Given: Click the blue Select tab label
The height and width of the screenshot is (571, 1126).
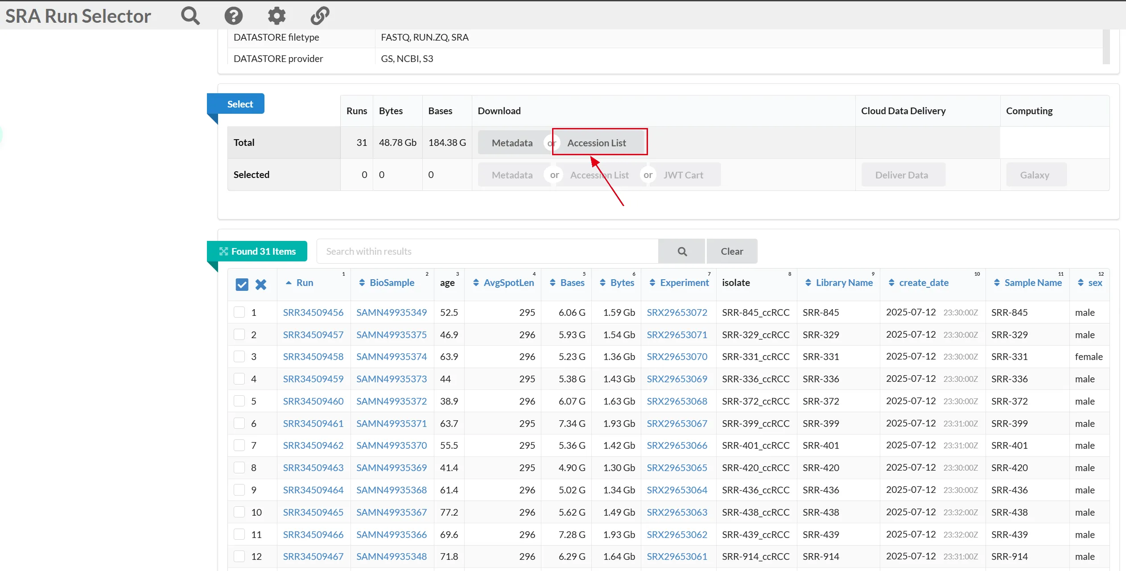Looking at the screenshot, I should click(x=240, y=104).
